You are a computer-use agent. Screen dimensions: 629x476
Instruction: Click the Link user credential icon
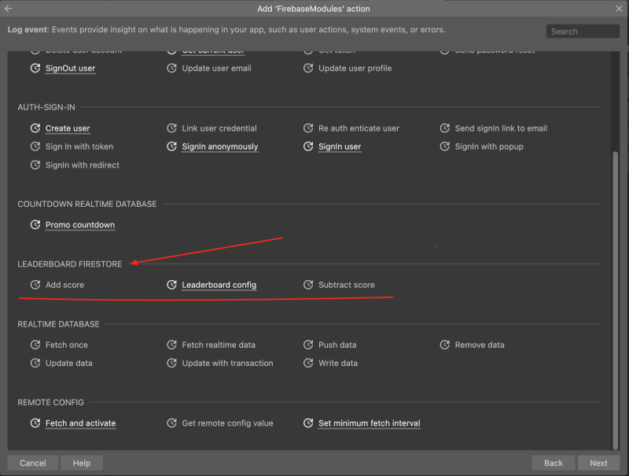171,128
